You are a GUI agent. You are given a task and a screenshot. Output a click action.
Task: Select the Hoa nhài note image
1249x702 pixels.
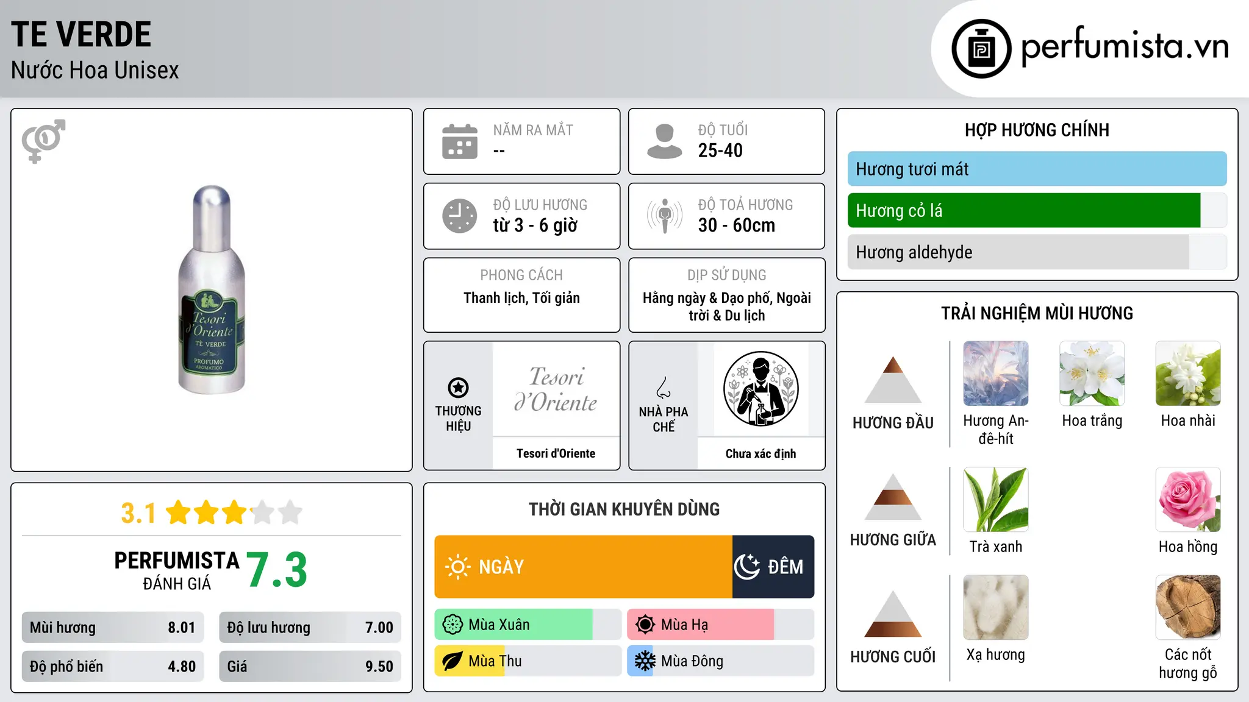1188,374
